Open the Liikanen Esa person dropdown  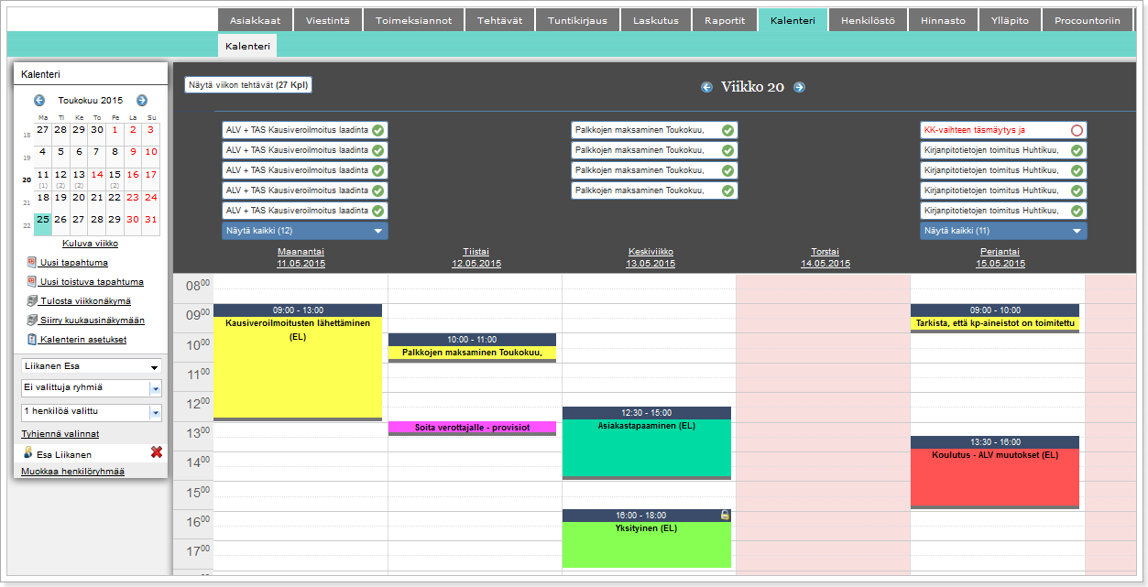point(91,366)
